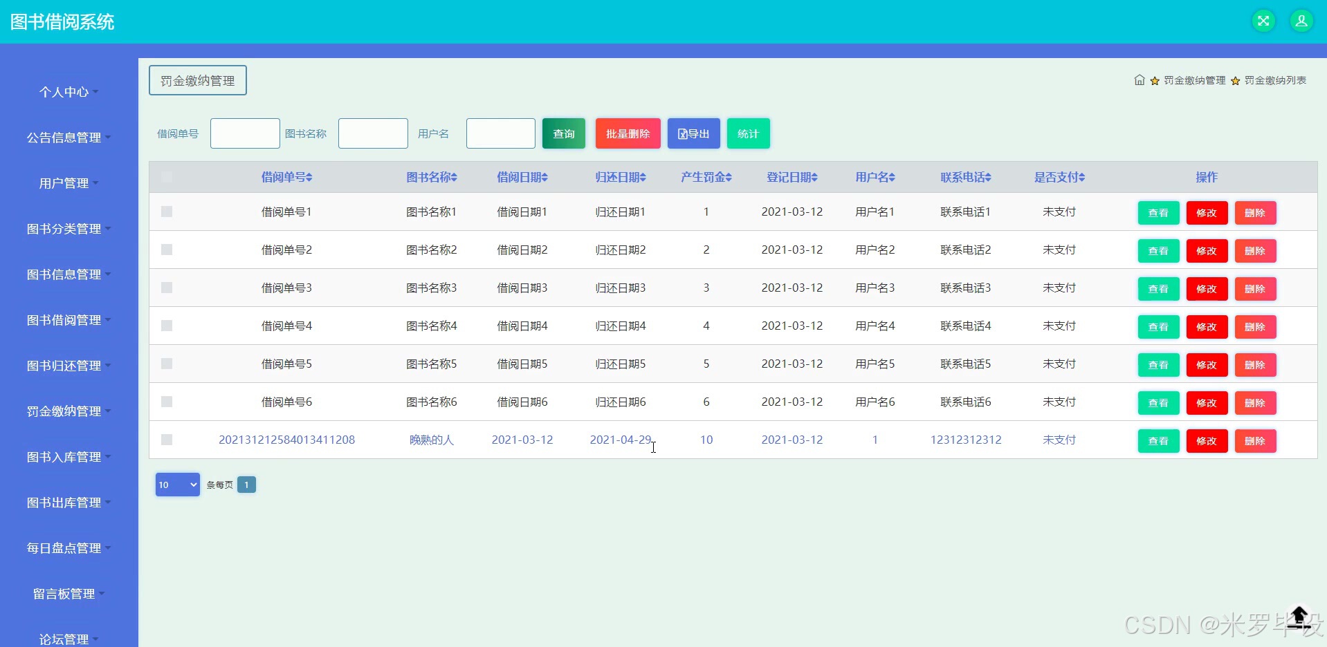Check the row checkbox for 借阅单号1
This screenshot has width=1327, height=647.
(167, 212)
